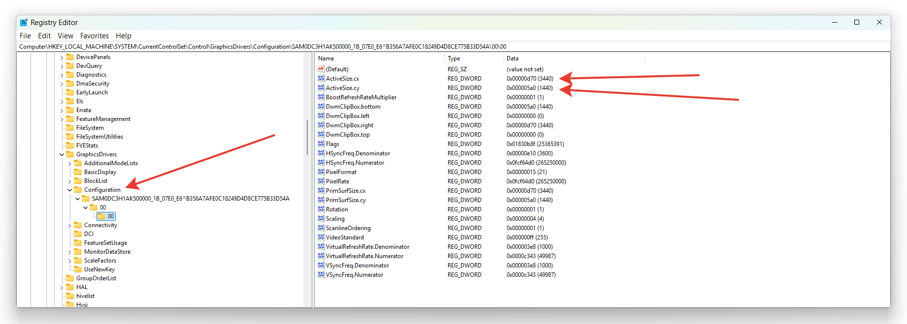Expand the ScaleFactors key chevron
Image resolution: width=907 pixels, height=324 pixels.
(70, 261)
